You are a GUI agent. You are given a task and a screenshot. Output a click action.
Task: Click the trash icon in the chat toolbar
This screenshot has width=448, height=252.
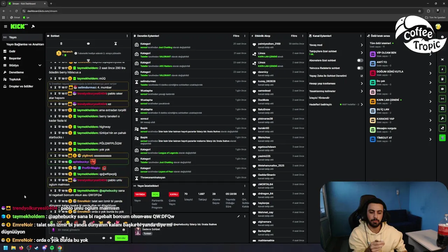(61, 44)
